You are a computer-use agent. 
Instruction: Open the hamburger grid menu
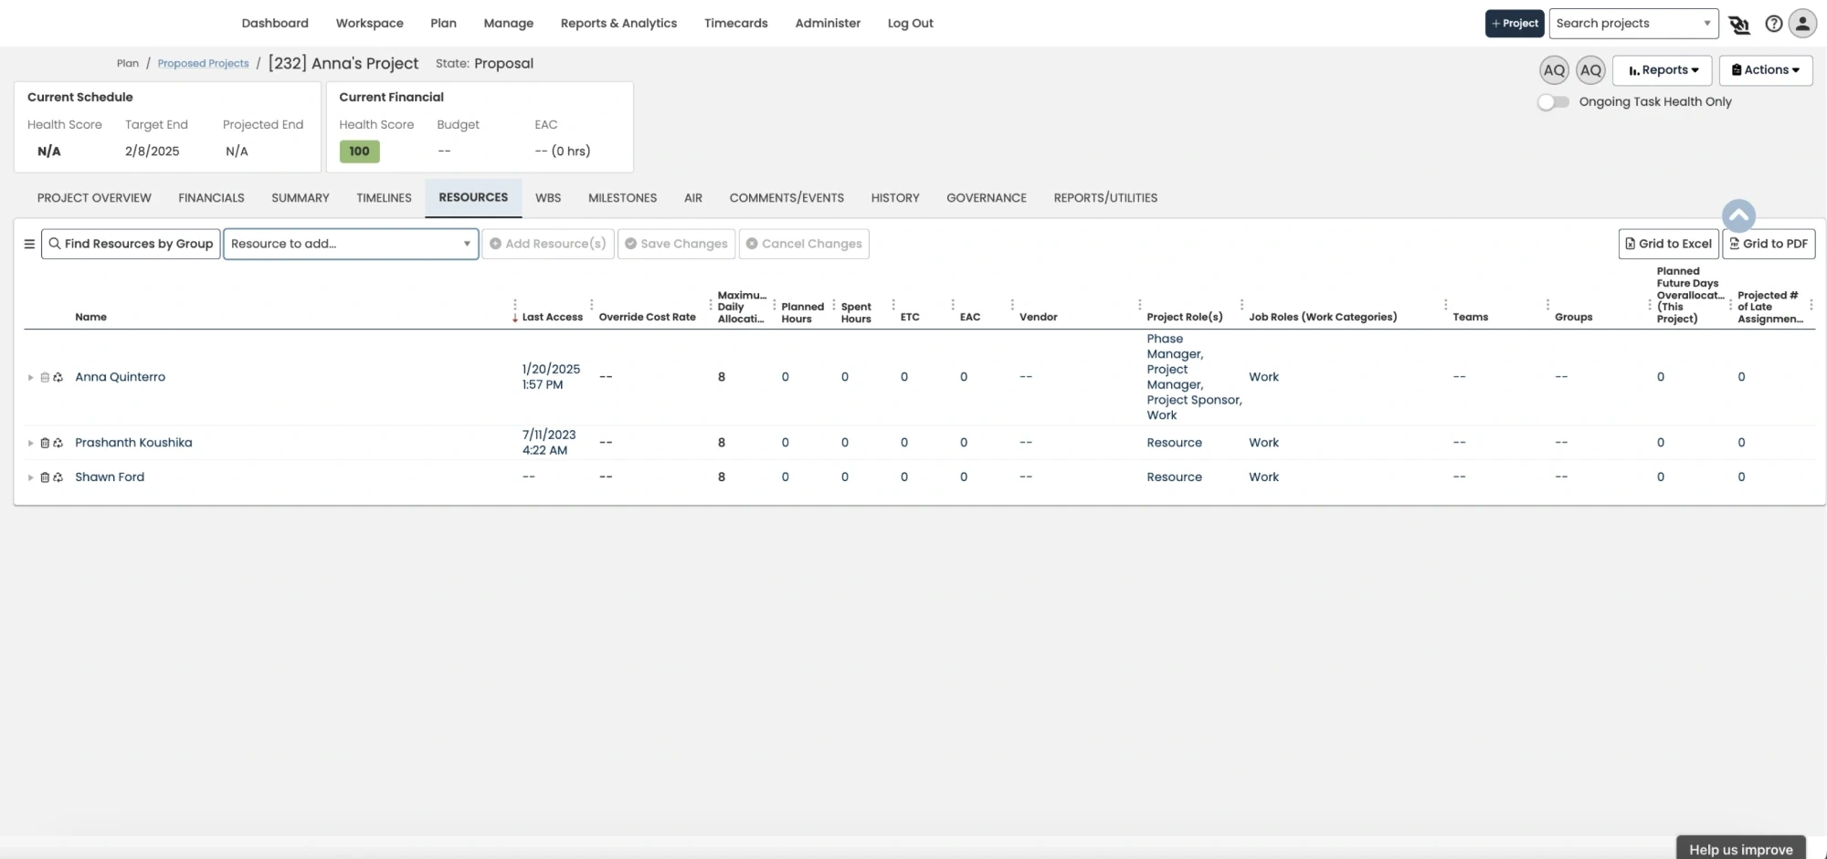pos(29,244)
